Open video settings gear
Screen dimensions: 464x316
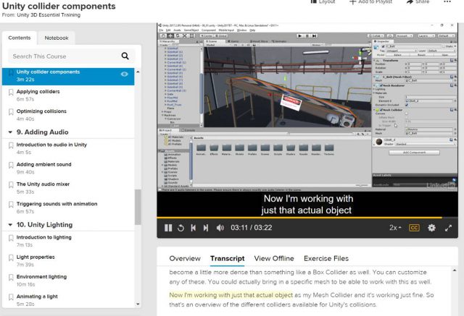pos(431,228)
